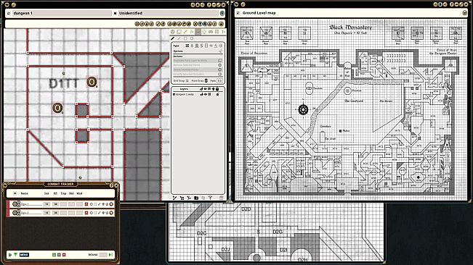Toggle eye visibility of the dungeon layer row

coord(206,94)
